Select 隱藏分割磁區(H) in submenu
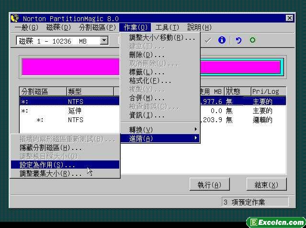306x228 pixels. pyautogui.click(x=65, y=148)
